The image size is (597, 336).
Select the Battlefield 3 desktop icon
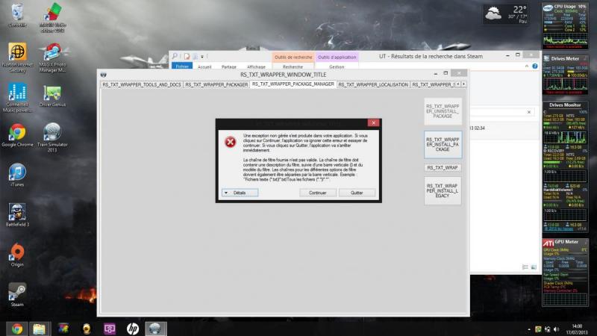(x=17, y=215)
